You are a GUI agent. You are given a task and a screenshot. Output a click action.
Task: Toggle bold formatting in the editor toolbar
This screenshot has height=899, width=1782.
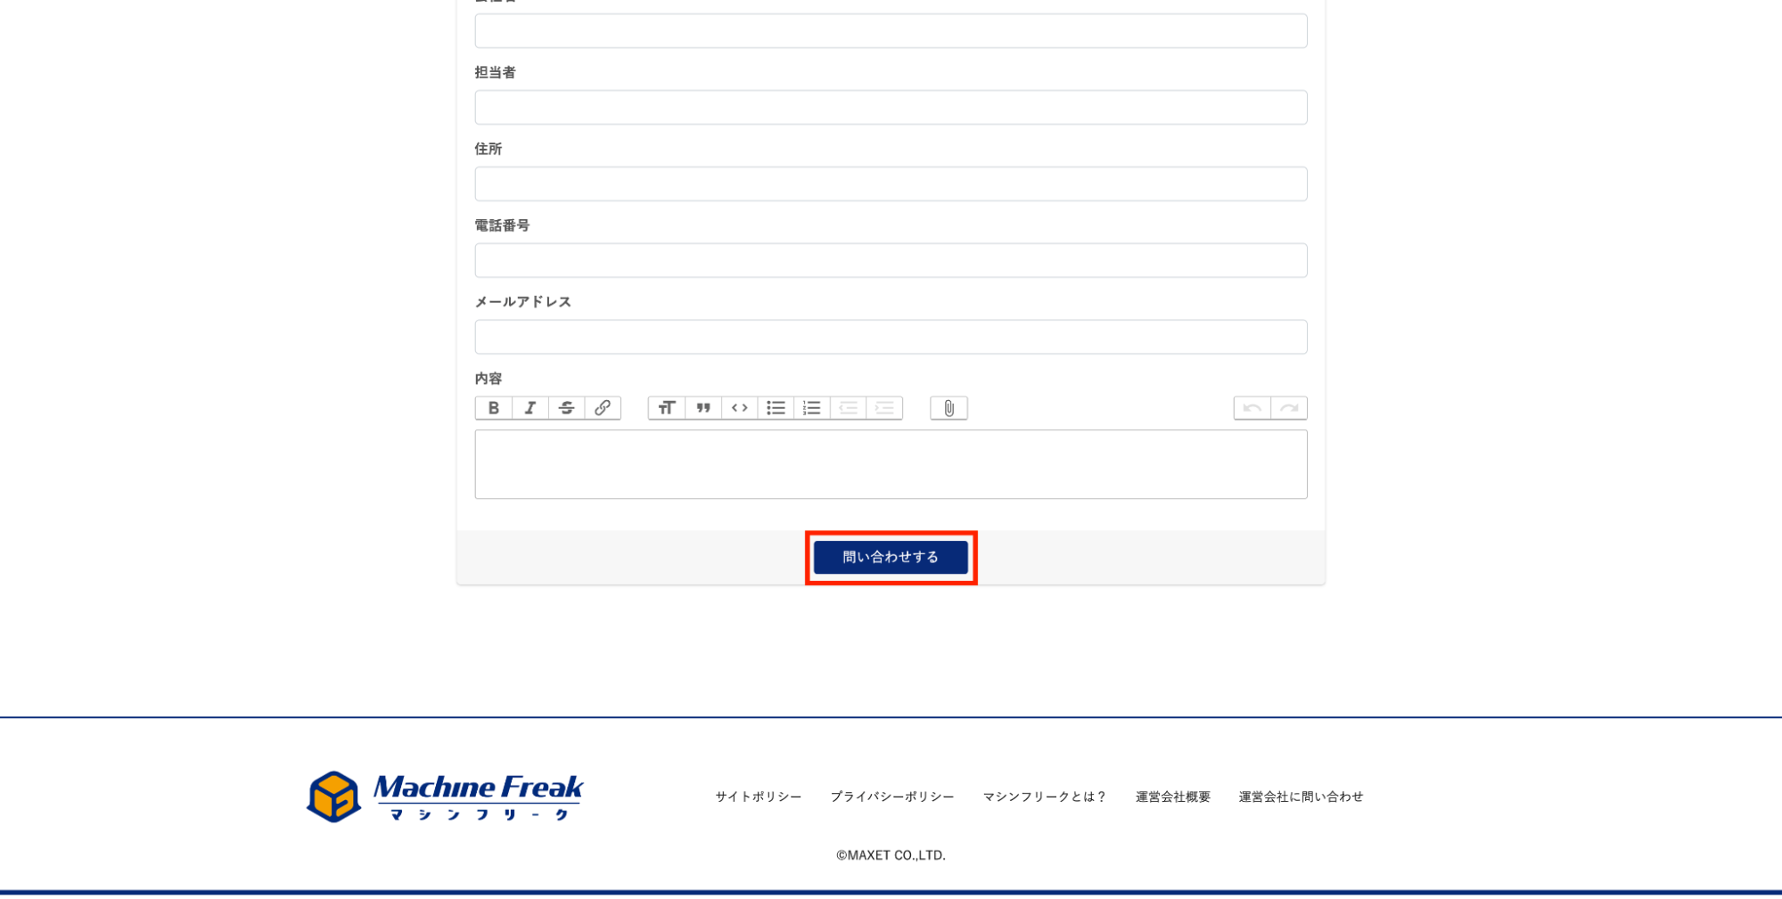coord(493,408)
